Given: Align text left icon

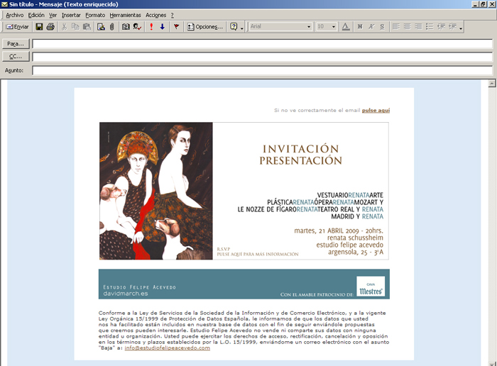Looking at the screenshot, I should (x=396, y=27).
